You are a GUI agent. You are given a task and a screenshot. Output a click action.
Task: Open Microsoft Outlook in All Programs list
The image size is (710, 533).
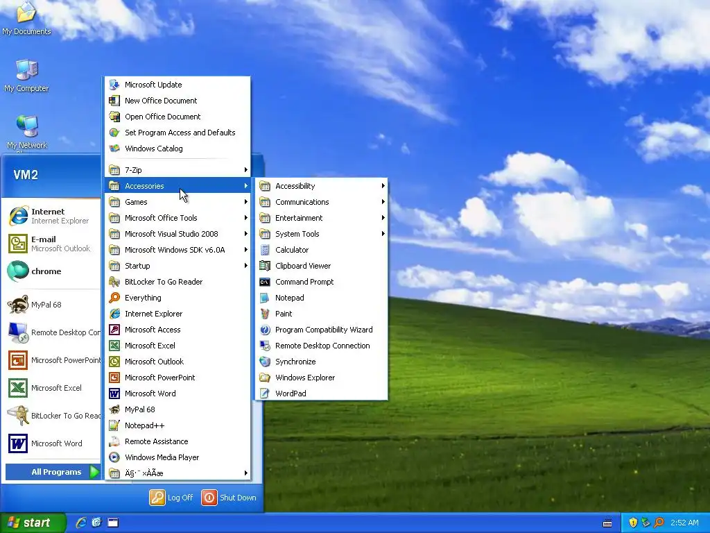tap(177, 361)
